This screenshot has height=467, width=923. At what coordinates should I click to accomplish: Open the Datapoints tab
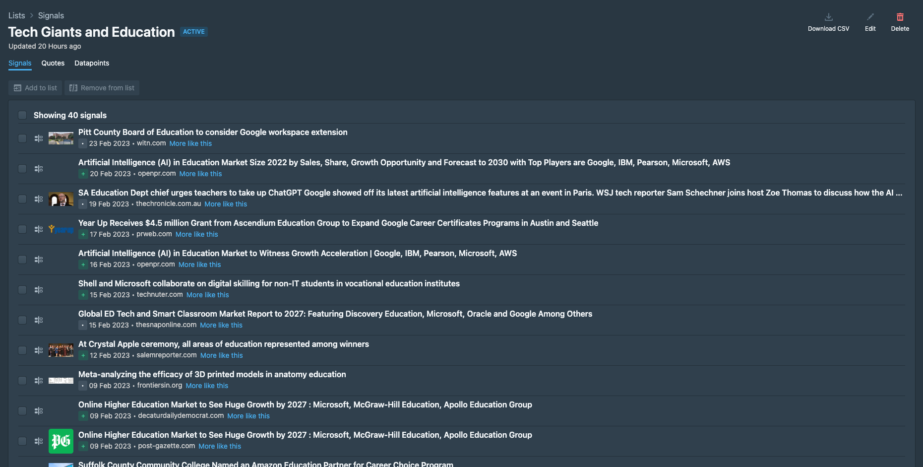[92, 63]
